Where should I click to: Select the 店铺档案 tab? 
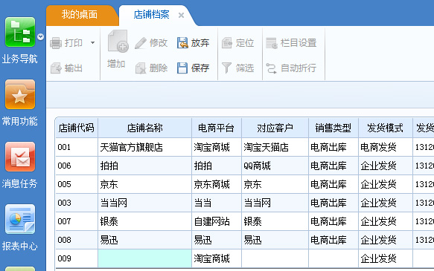[151, 15]
